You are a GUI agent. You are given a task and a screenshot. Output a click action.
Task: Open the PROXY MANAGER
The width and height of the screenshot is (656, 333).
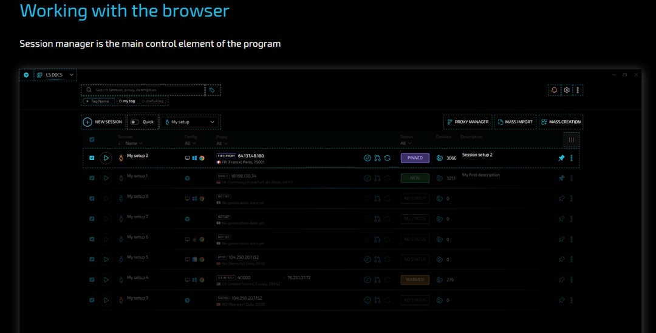[x=468, y=122]
